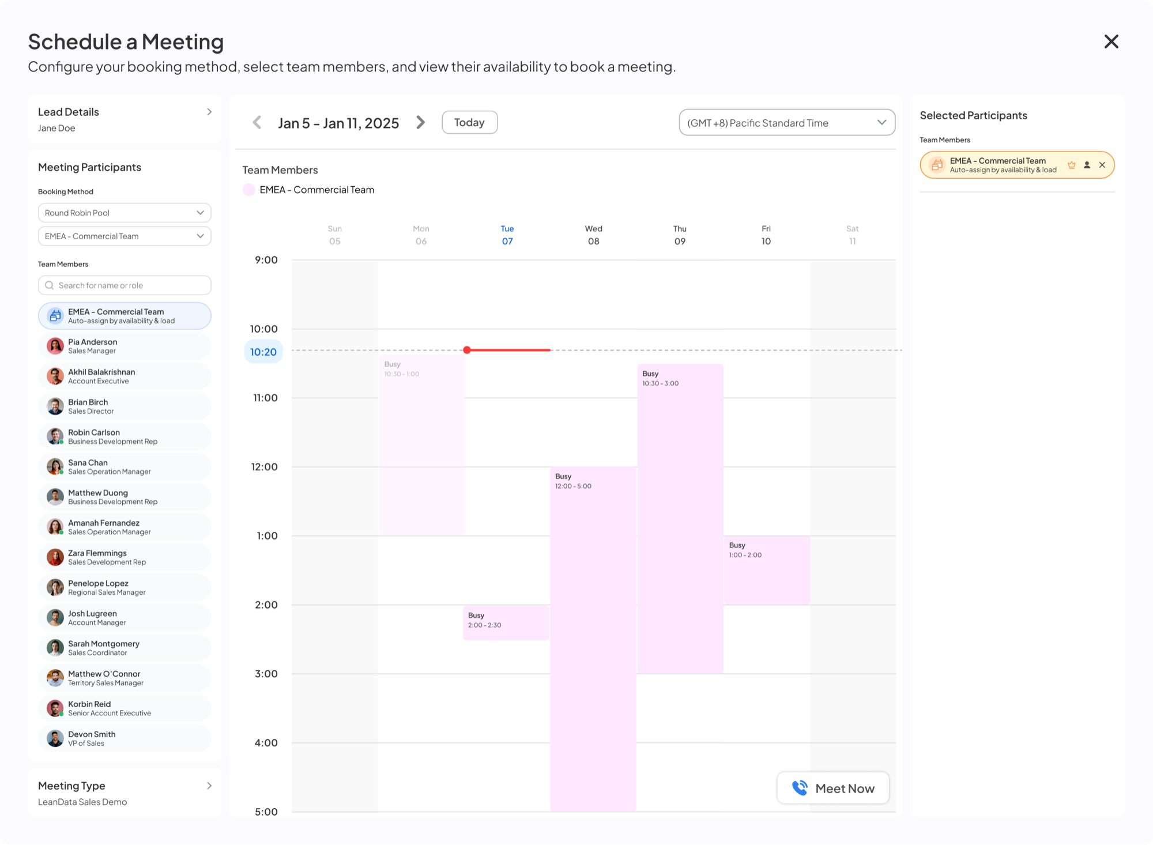The height and width of the screenshot is (845, 1153).
Task: Click Matthew O'Connor's avatar
Action: click(55, 678)
